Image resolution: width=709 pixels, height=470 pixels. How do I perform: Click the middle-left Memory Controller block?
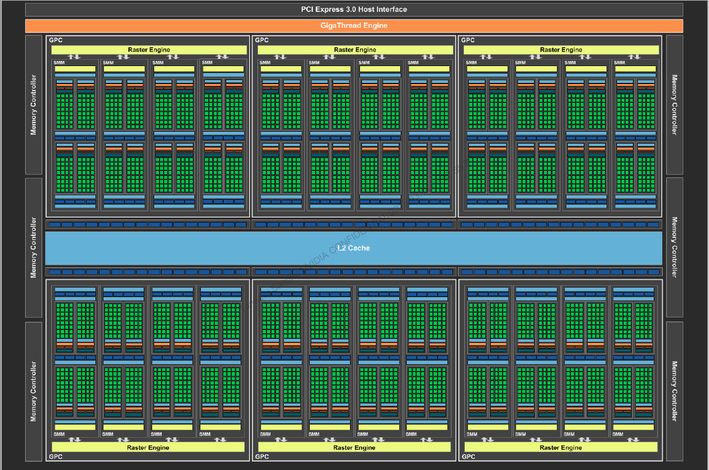(33, 247)
